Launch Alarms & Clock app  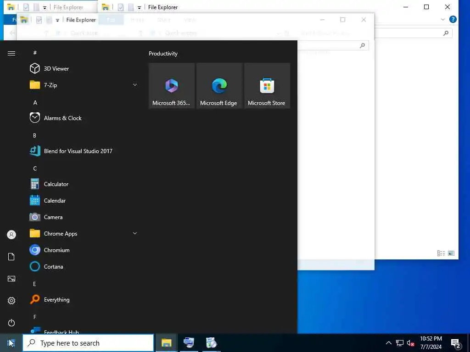[84, 118]
